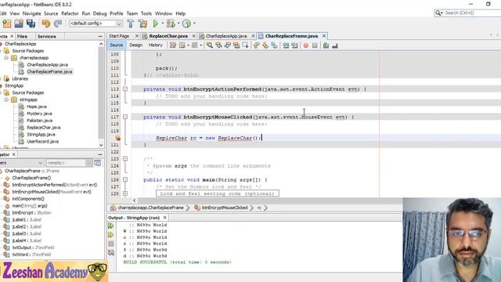Viewport: 501px width, 282px height.
Task: Click the greyed Redo arrow icon
Action: coord(58,23)
